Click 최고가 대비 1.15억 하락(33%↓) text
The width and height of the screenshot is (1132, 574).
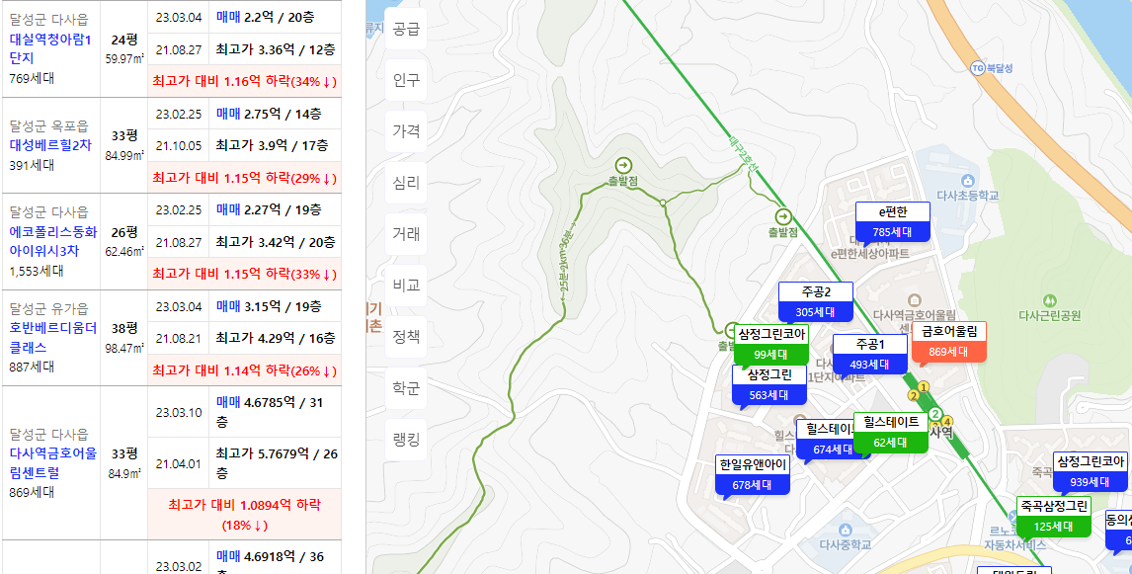[245, 274]
